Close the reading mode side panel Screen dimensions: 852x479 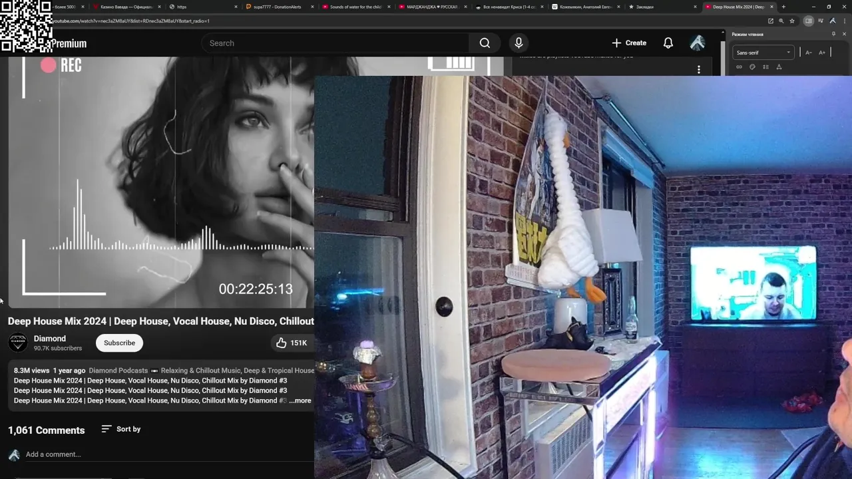pyautogui.click(x=844, y=34)
